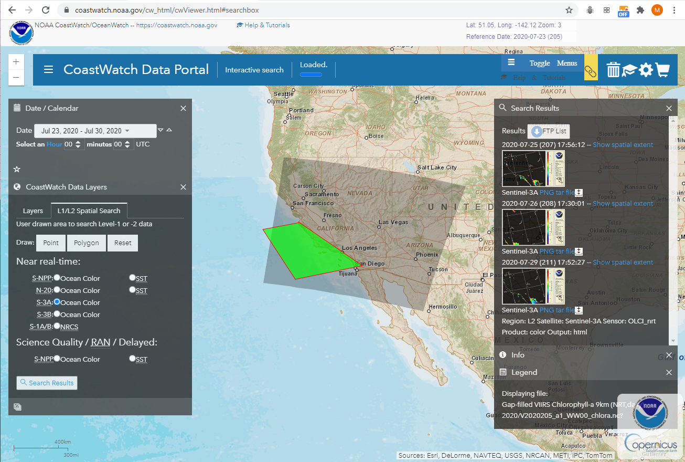This screenshot has width=685, height=462.
Task: Reload the browser page
Action: point(46,10)
